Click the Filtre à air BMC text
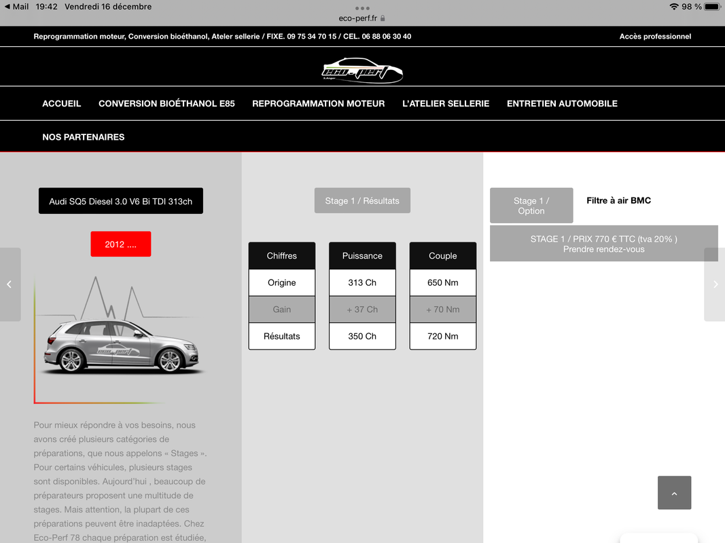 pos(618,200)
